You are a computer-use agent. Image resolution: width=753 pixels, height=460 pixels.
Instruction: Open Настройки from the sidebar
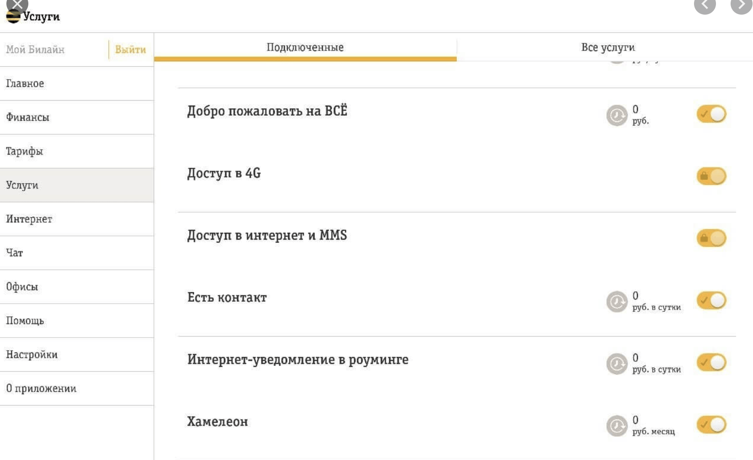32,354
